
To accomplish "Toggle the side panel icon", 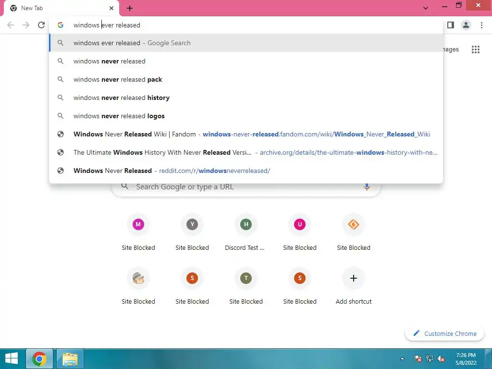I will coord(451,25).
